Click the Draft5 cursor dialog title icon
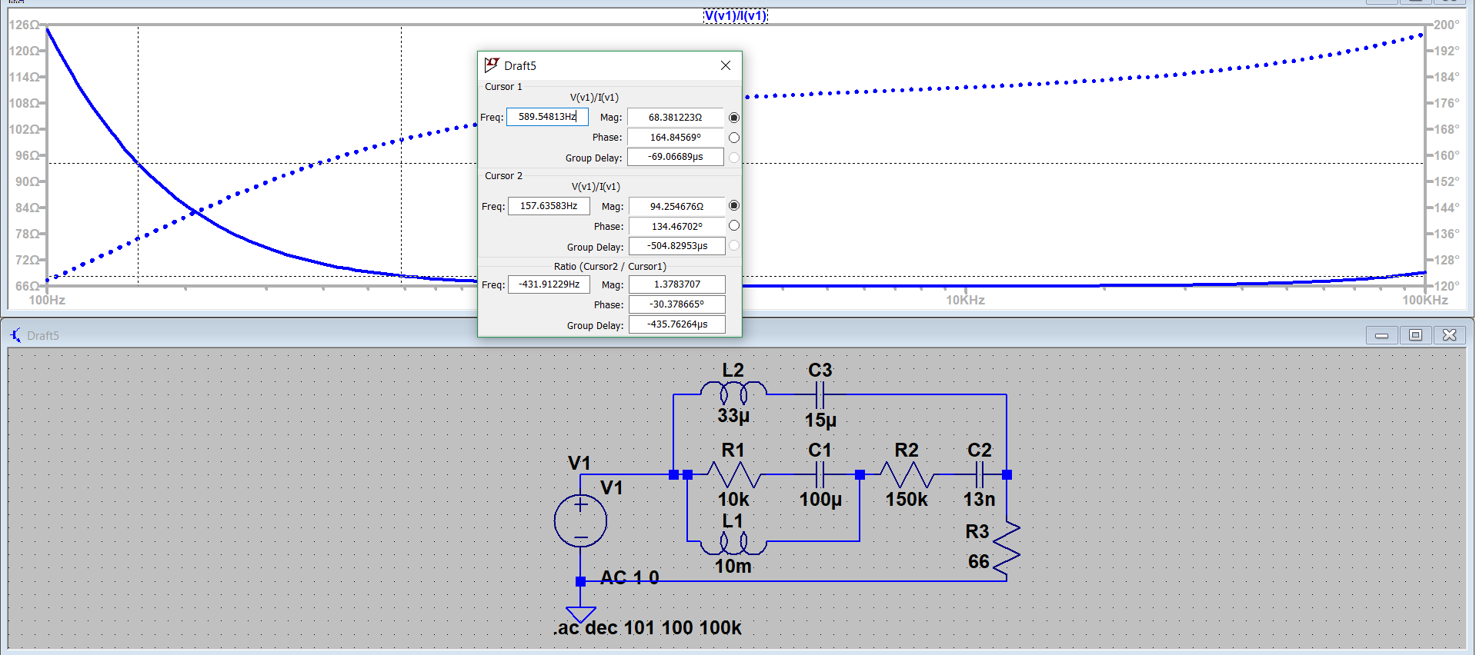 [x=492, y=65]
